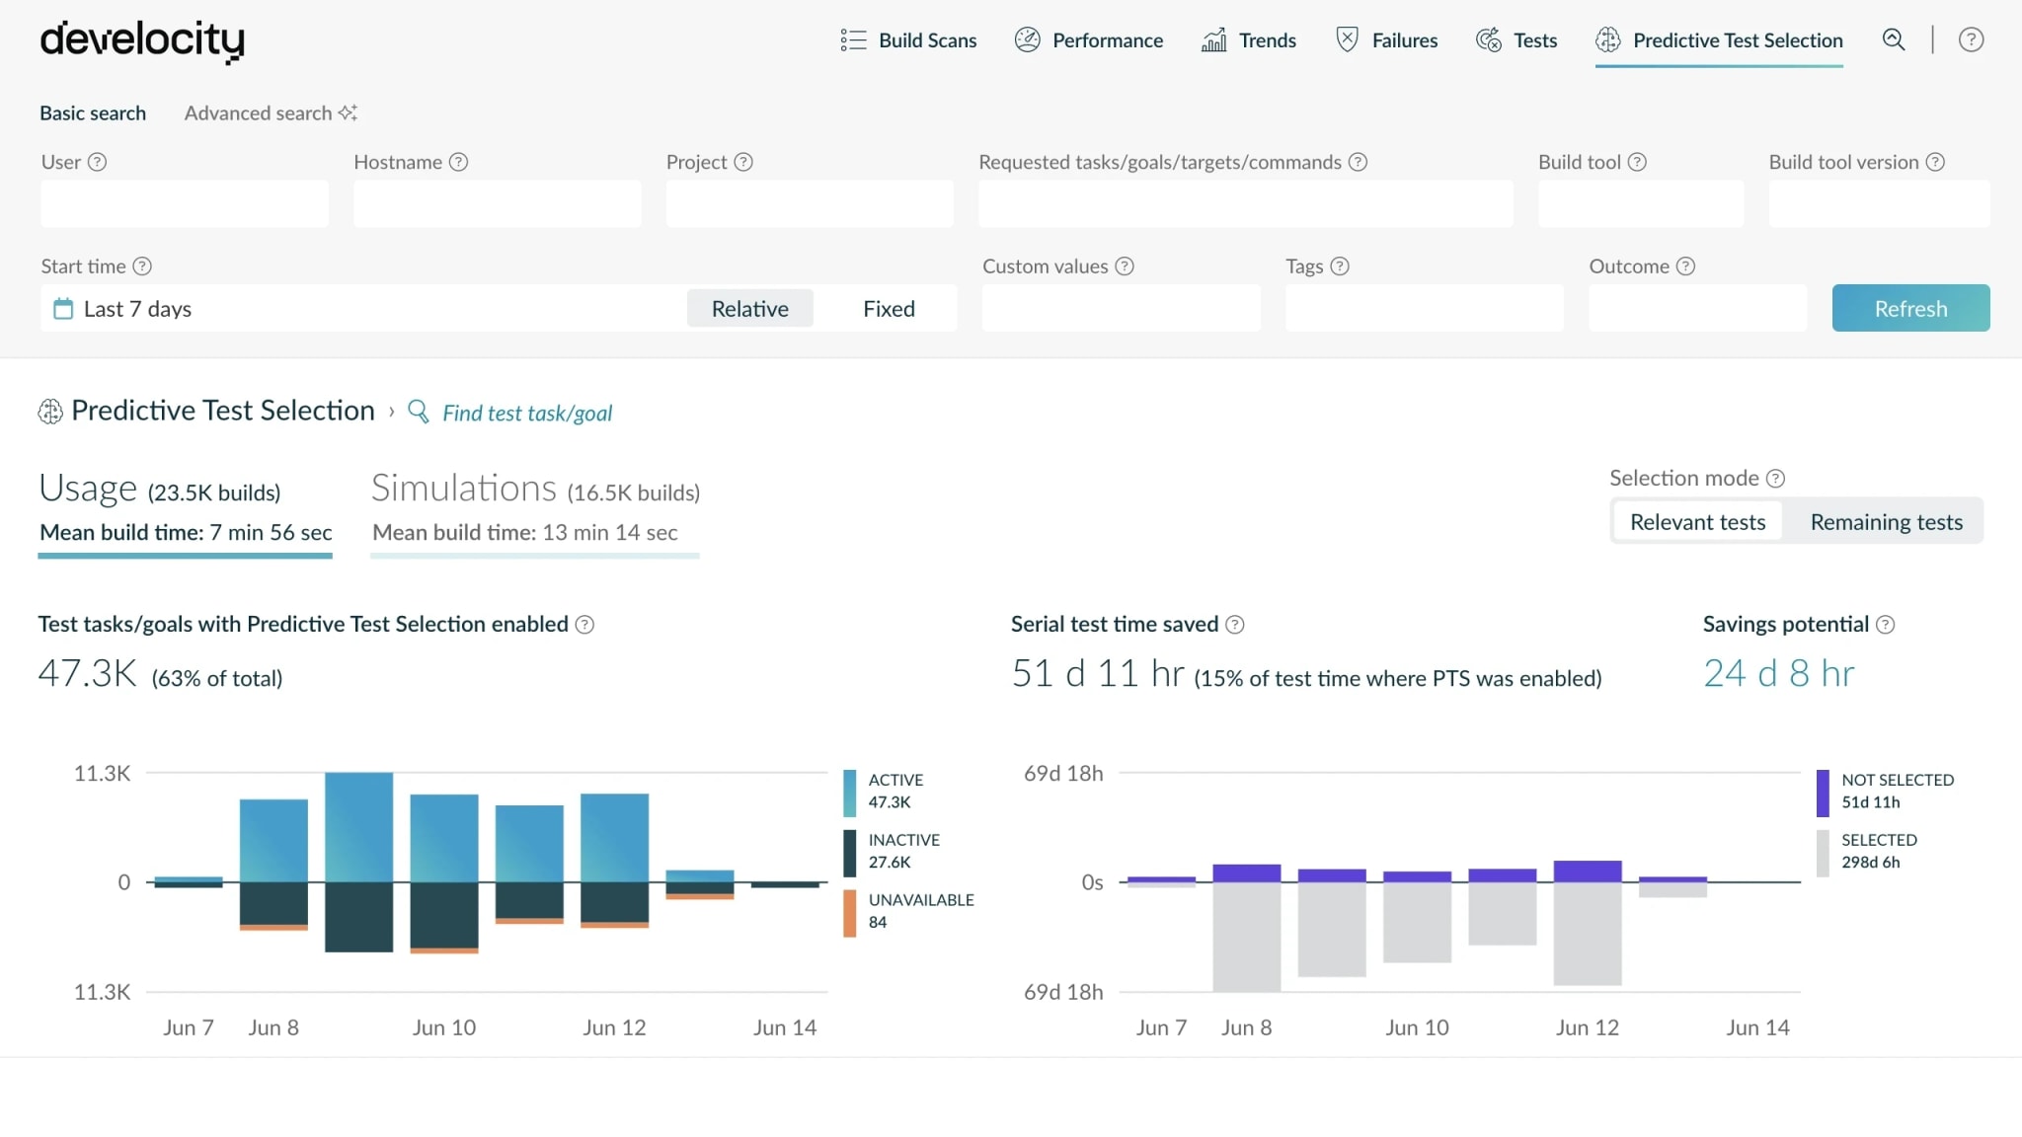2022x1137 pixels.
Task: Open the Outcome filter field
Action: [x=1697, y=308]
